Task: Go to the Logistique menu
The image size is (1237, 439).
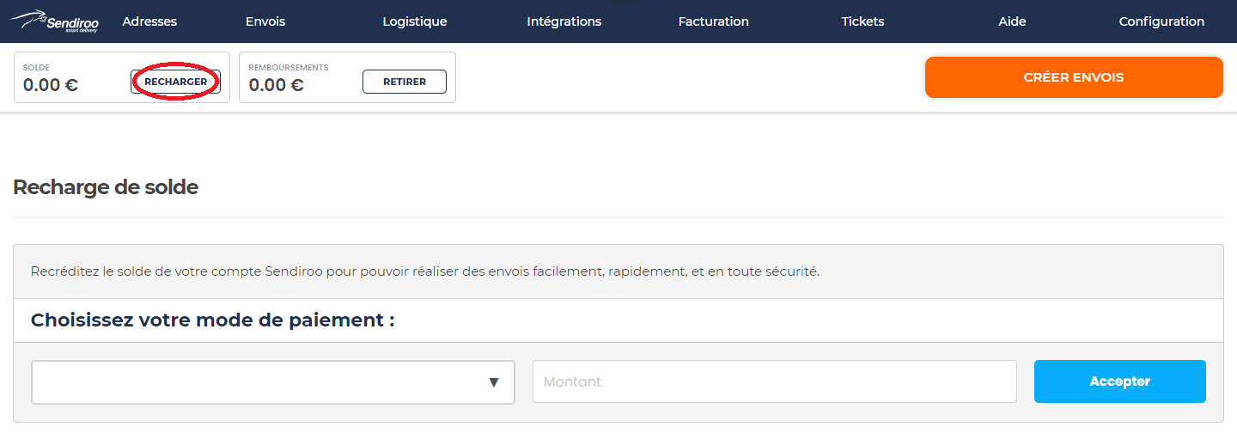Action: click(x=415, y=21)
